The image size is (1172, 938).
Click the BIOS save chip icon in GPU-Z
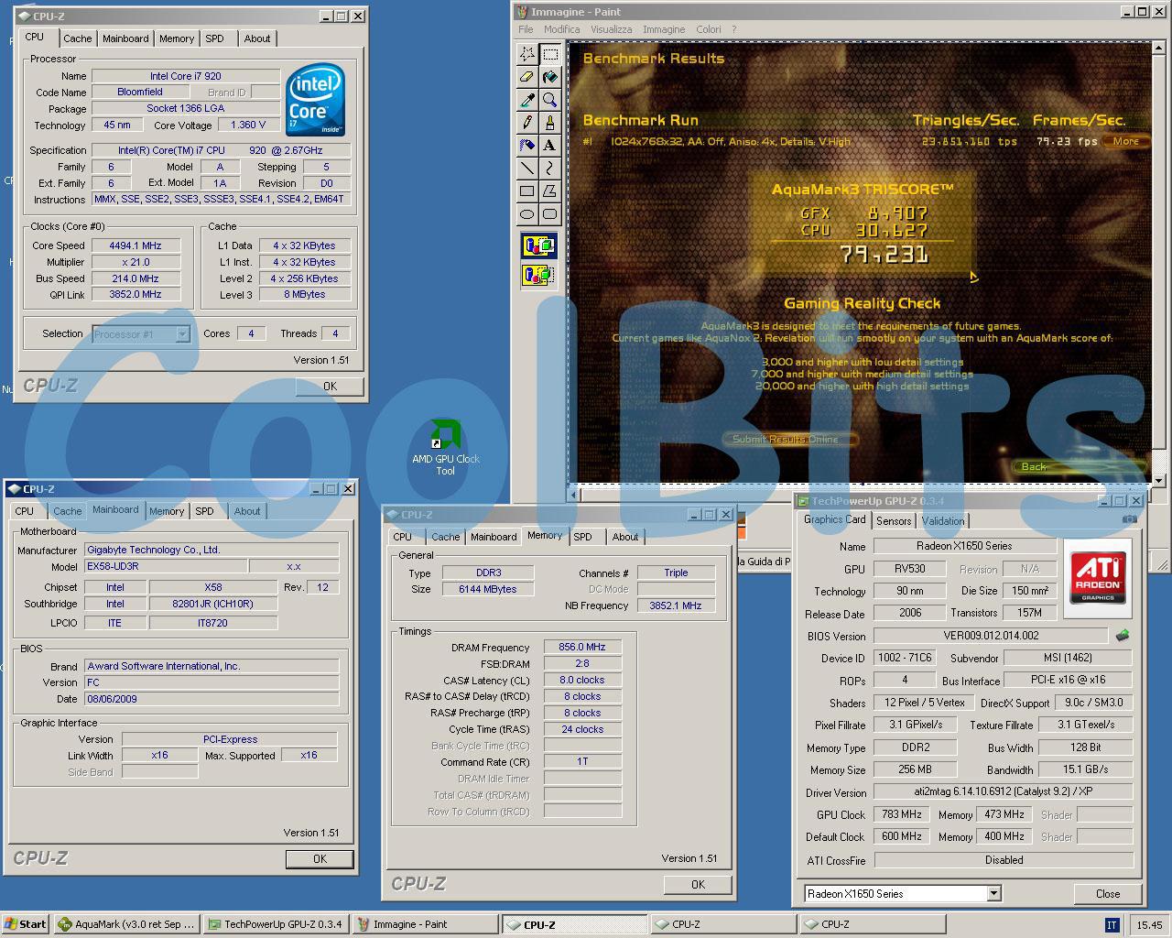point(1123,635)
